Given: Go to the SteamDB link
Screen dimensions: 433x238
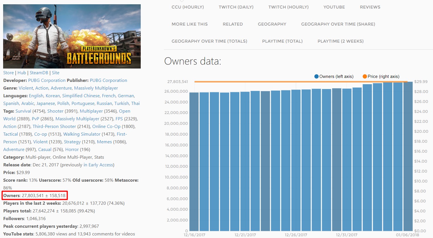Looking at the screenshot, I should coord(39,73).
